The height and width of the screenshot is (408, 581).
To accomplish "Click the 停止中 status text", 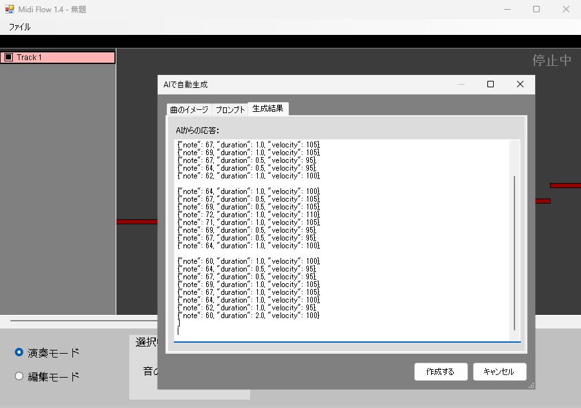I will click(x=554, y=59).
